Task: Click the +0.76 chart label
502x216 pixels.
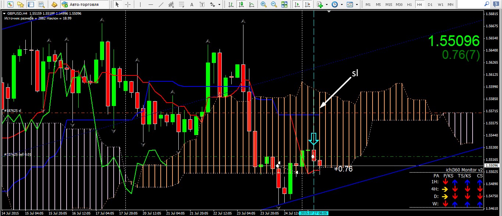Action: coord(343,169)
